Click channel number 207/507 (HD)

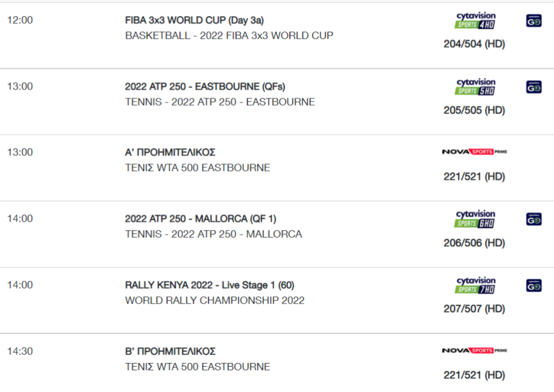(x=474, y=309)
